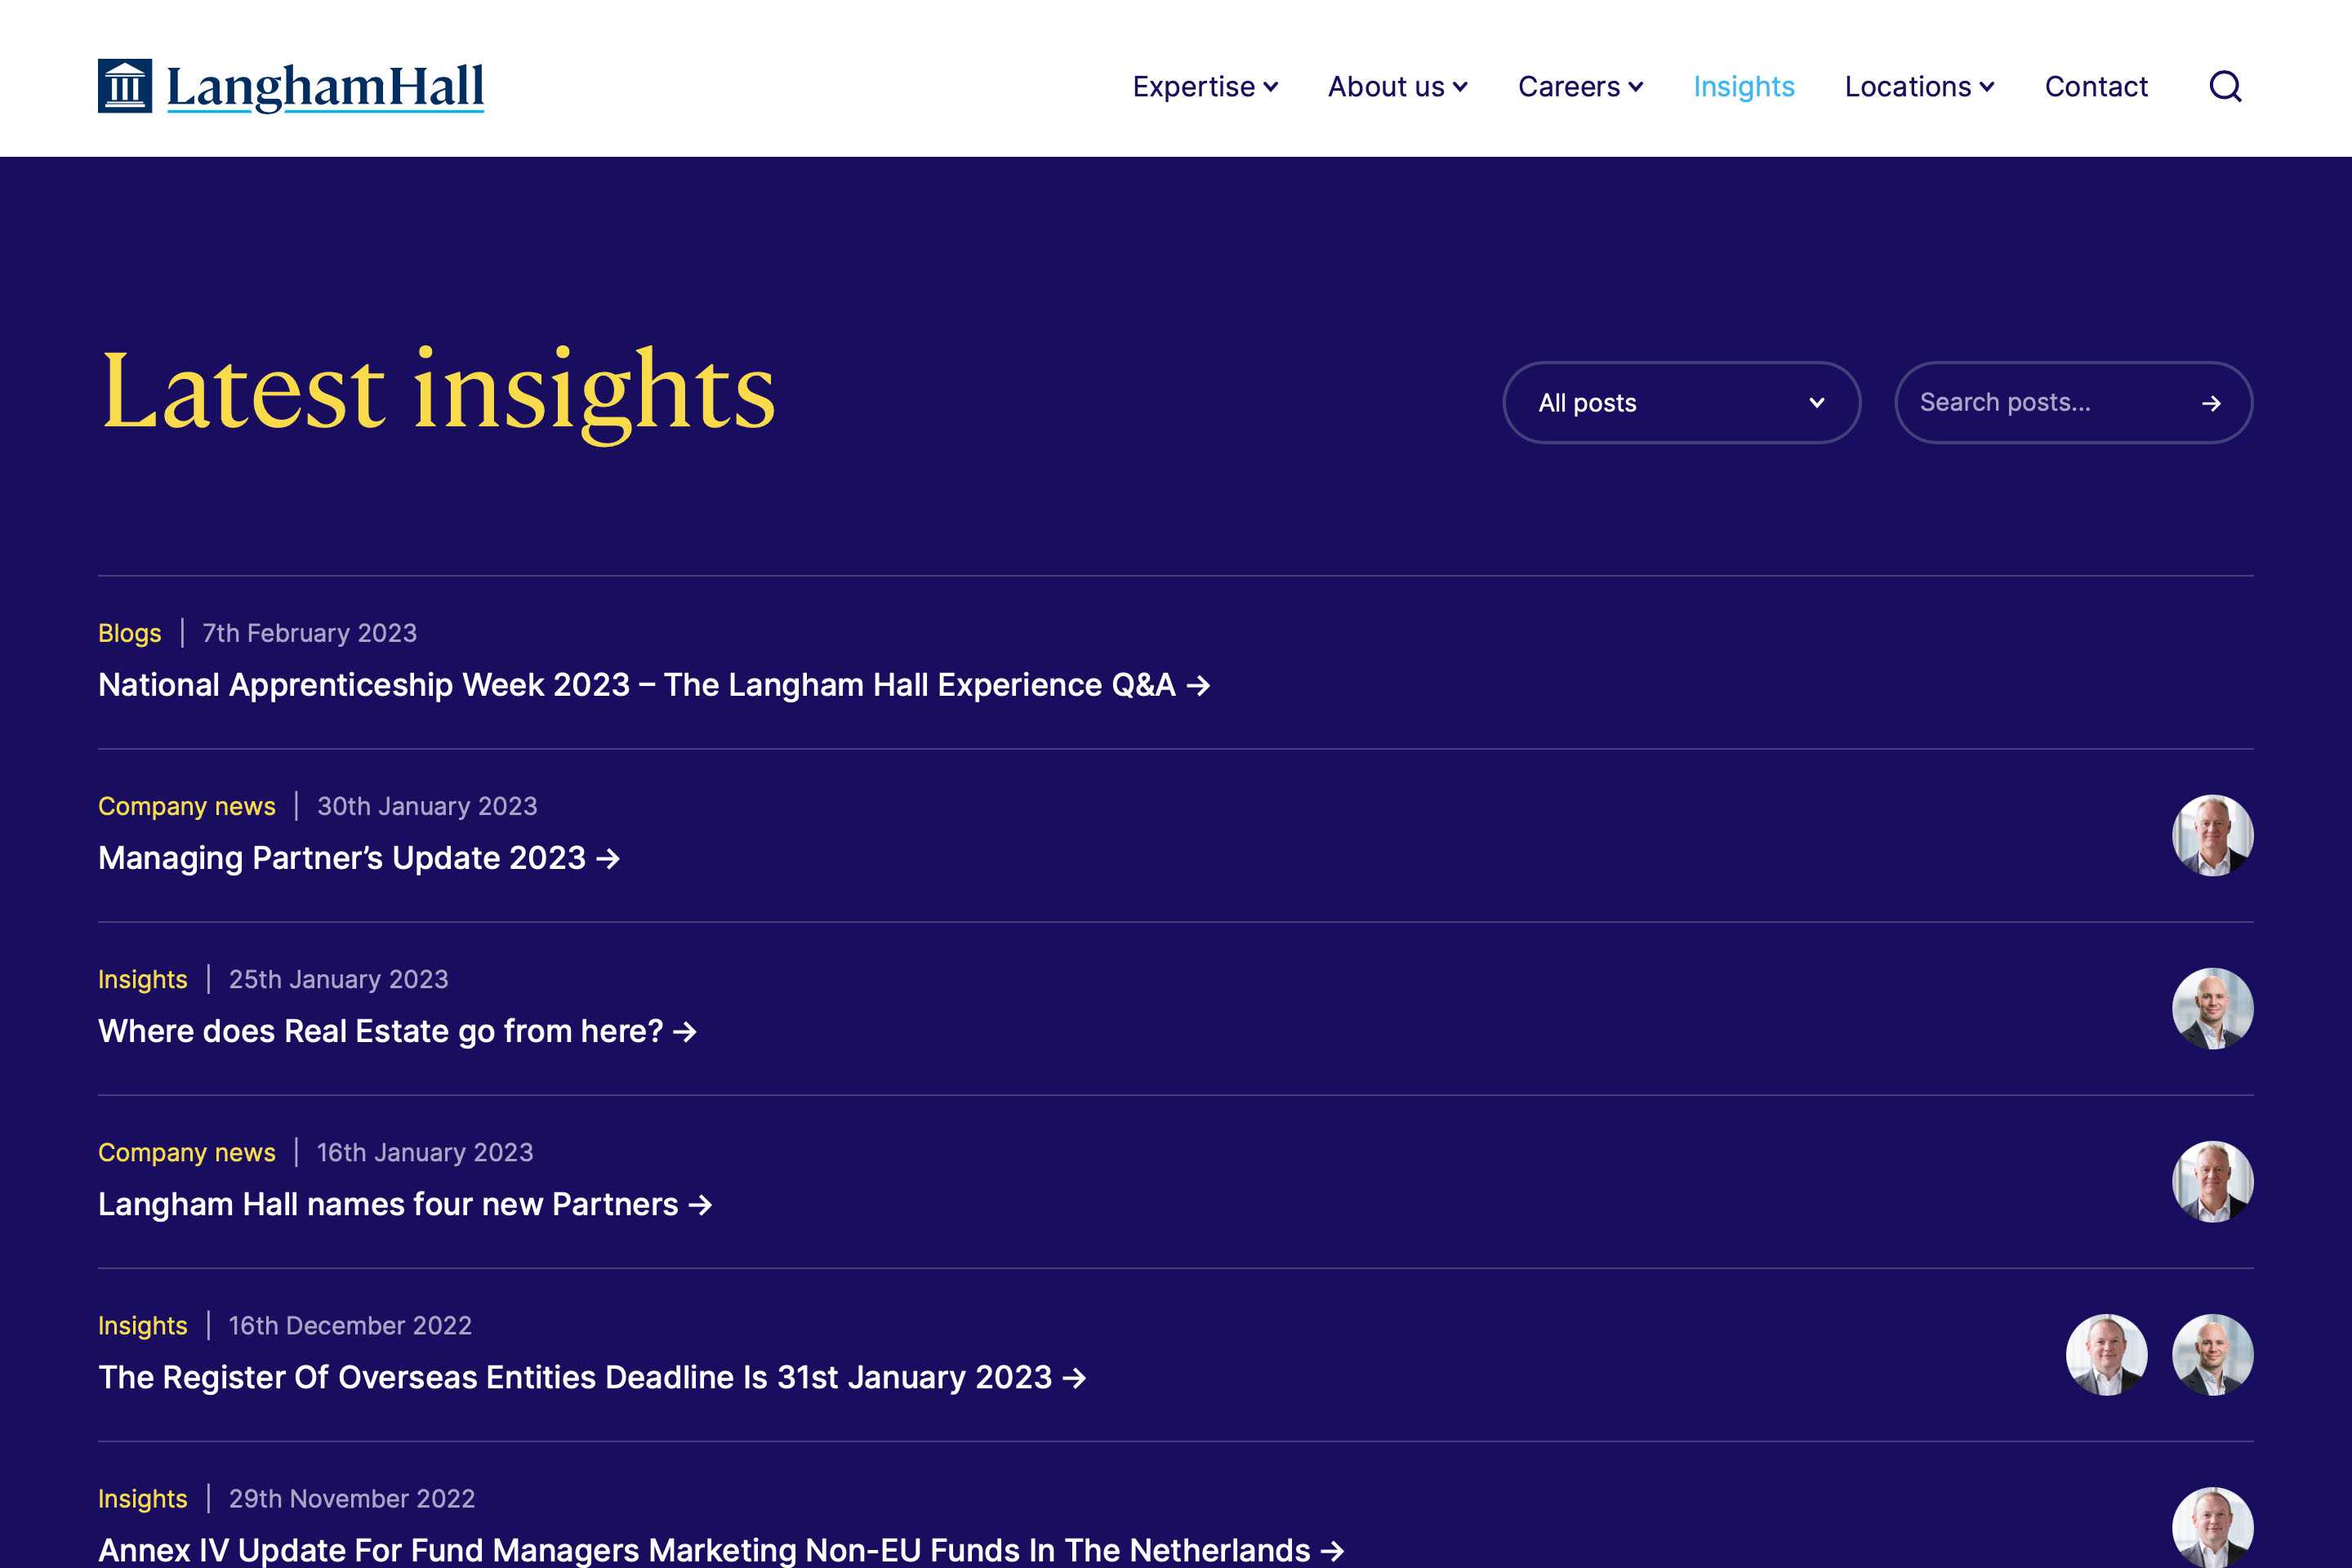2352x1568 pixels.
Task: Click author photo on Annex IV Update
Action: (2212, 1527)
